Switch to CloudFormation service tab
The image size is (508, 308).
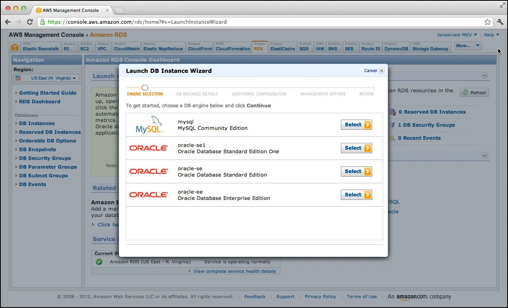233,47
